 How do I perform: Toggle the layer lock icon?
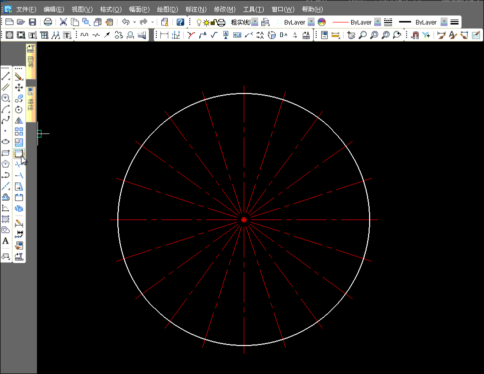click(213, 22)
